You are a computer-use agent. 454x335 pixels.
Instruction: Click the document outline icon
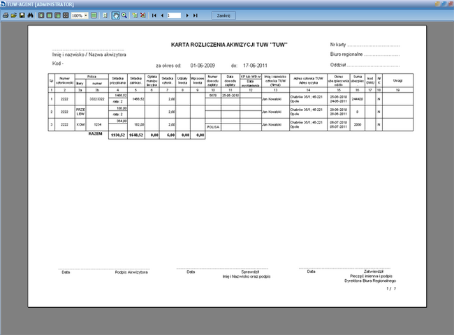(105, 15)
